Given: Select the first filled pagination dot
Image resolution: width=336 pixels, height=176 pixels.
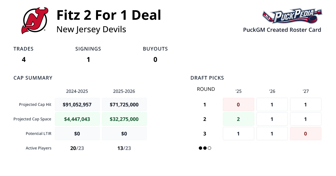Looking at the screenshot, I should (x=200, y=148).
